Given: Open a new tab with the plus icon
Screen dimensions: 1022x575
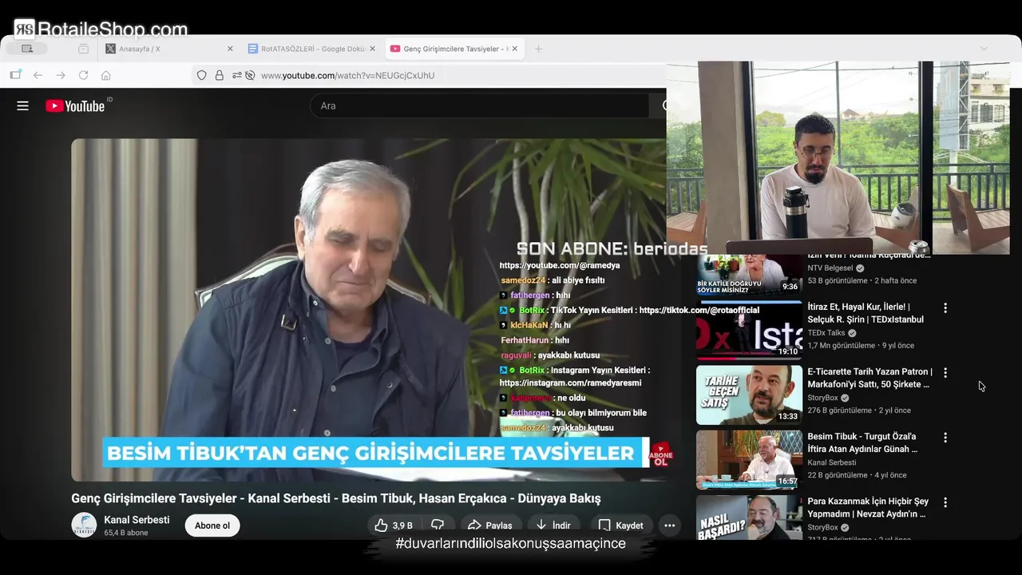Looking at the screenshot, I should [538, 49].
